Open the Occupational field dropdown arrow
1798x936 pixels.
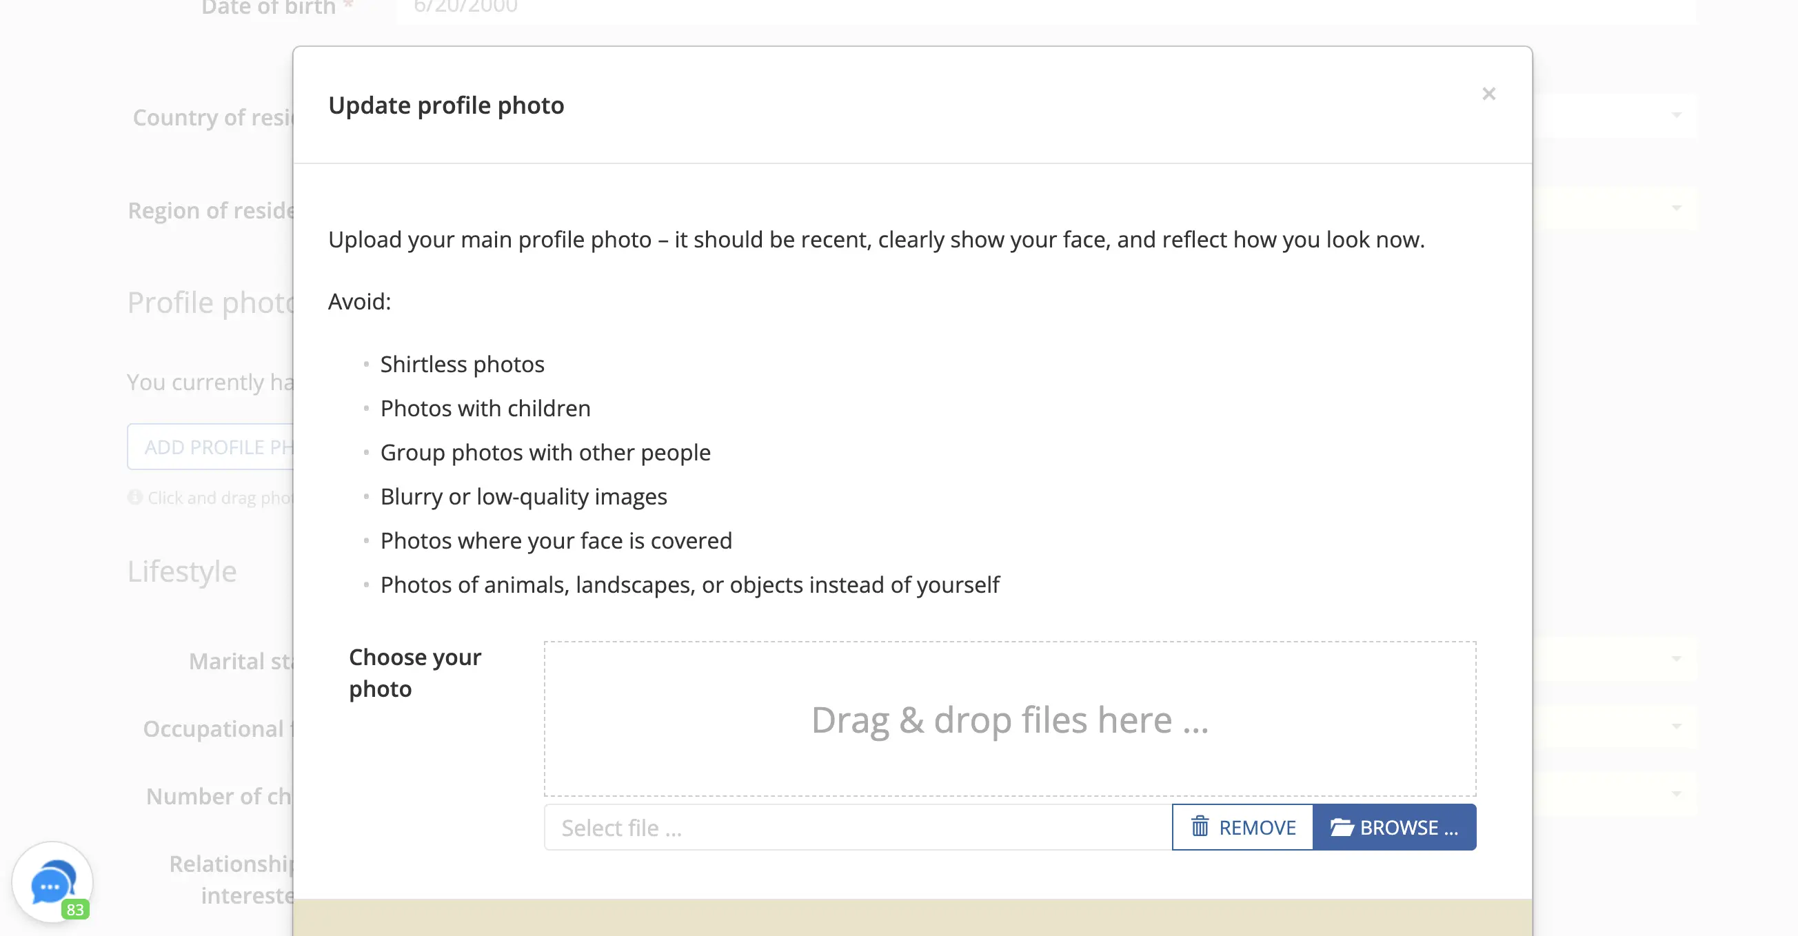1676,726
